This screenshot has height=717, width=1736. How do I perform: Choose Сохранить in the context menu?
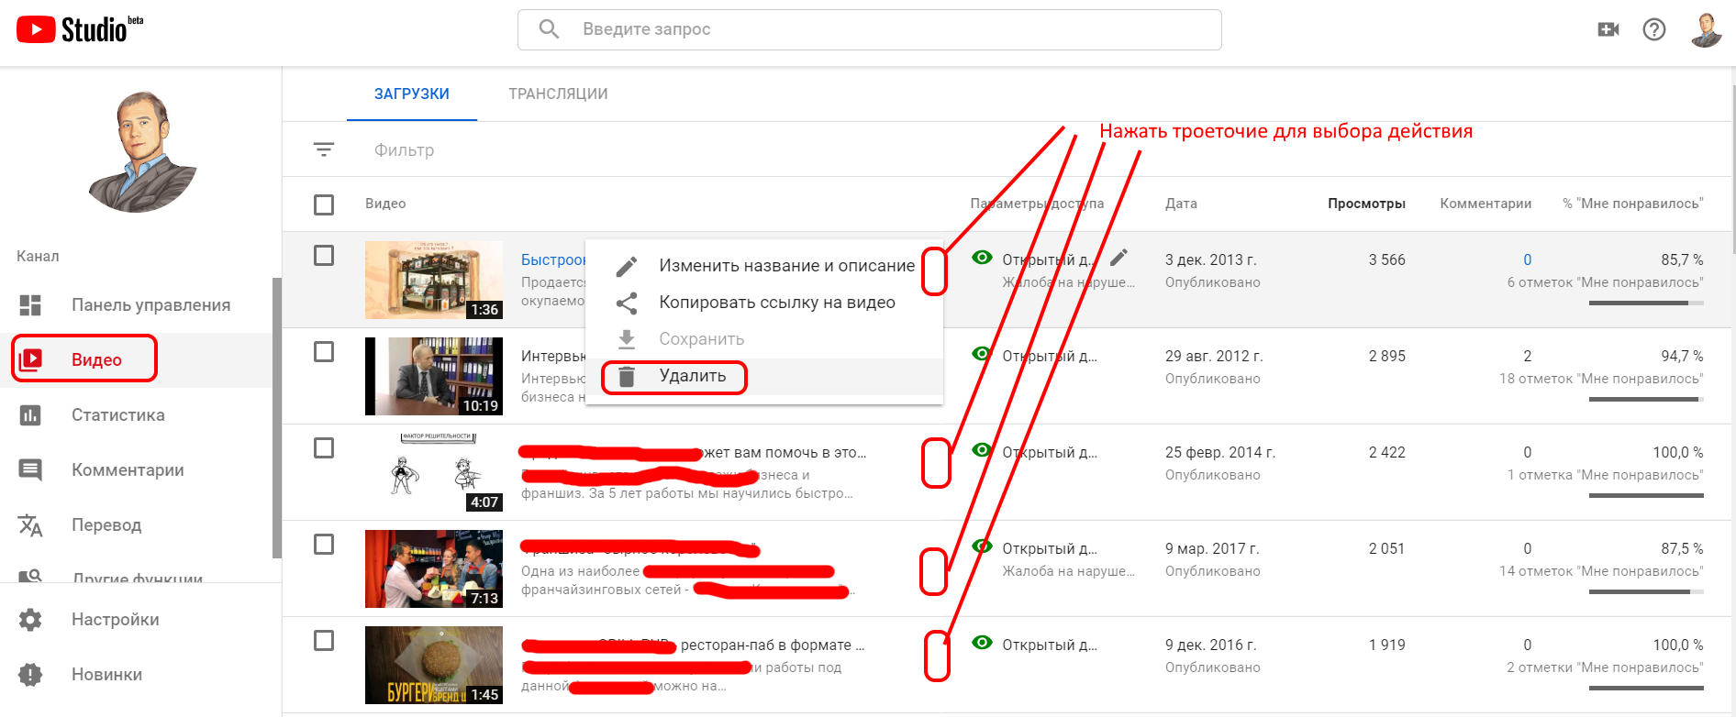[x=764, y=339]
